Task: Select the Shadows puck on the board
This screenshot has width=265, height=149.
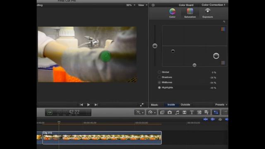Action: pos(173,51)
